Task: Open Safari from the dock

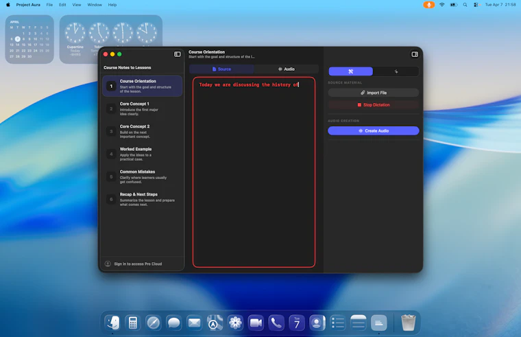Action: pos(153,323)
